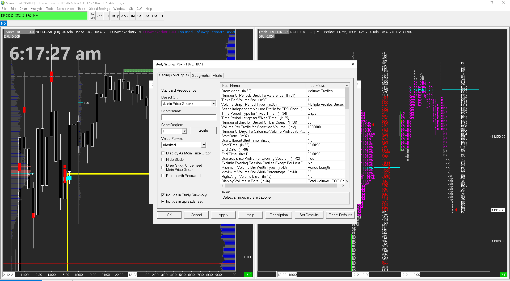Click the Short Name input field

click(x=189, y=117)
